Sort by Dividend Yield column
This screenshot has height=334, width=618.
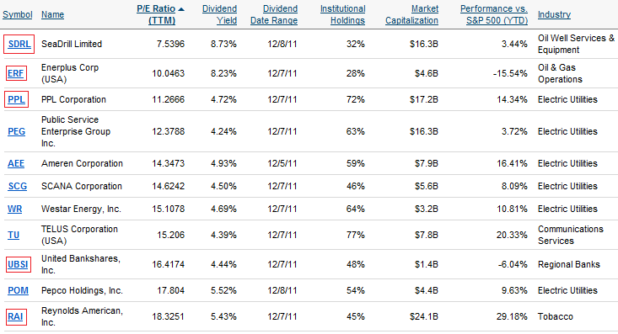(219, 14)
